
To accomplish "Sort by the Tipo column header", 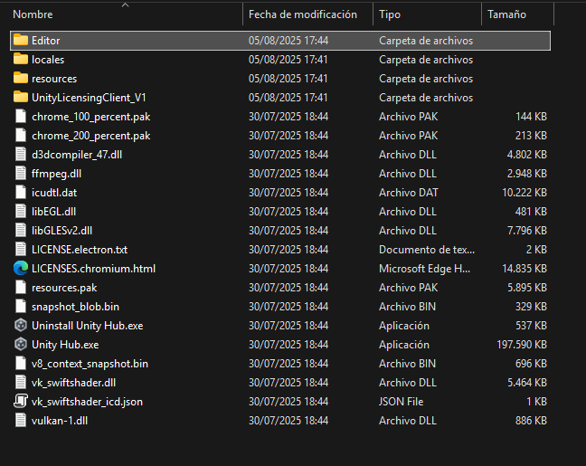I will click(x=390, y=14).
